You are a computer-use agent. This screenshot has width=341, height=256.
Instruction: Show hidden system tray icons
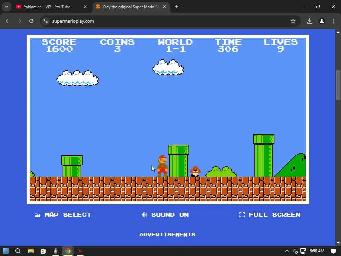[x=287, y=251]
